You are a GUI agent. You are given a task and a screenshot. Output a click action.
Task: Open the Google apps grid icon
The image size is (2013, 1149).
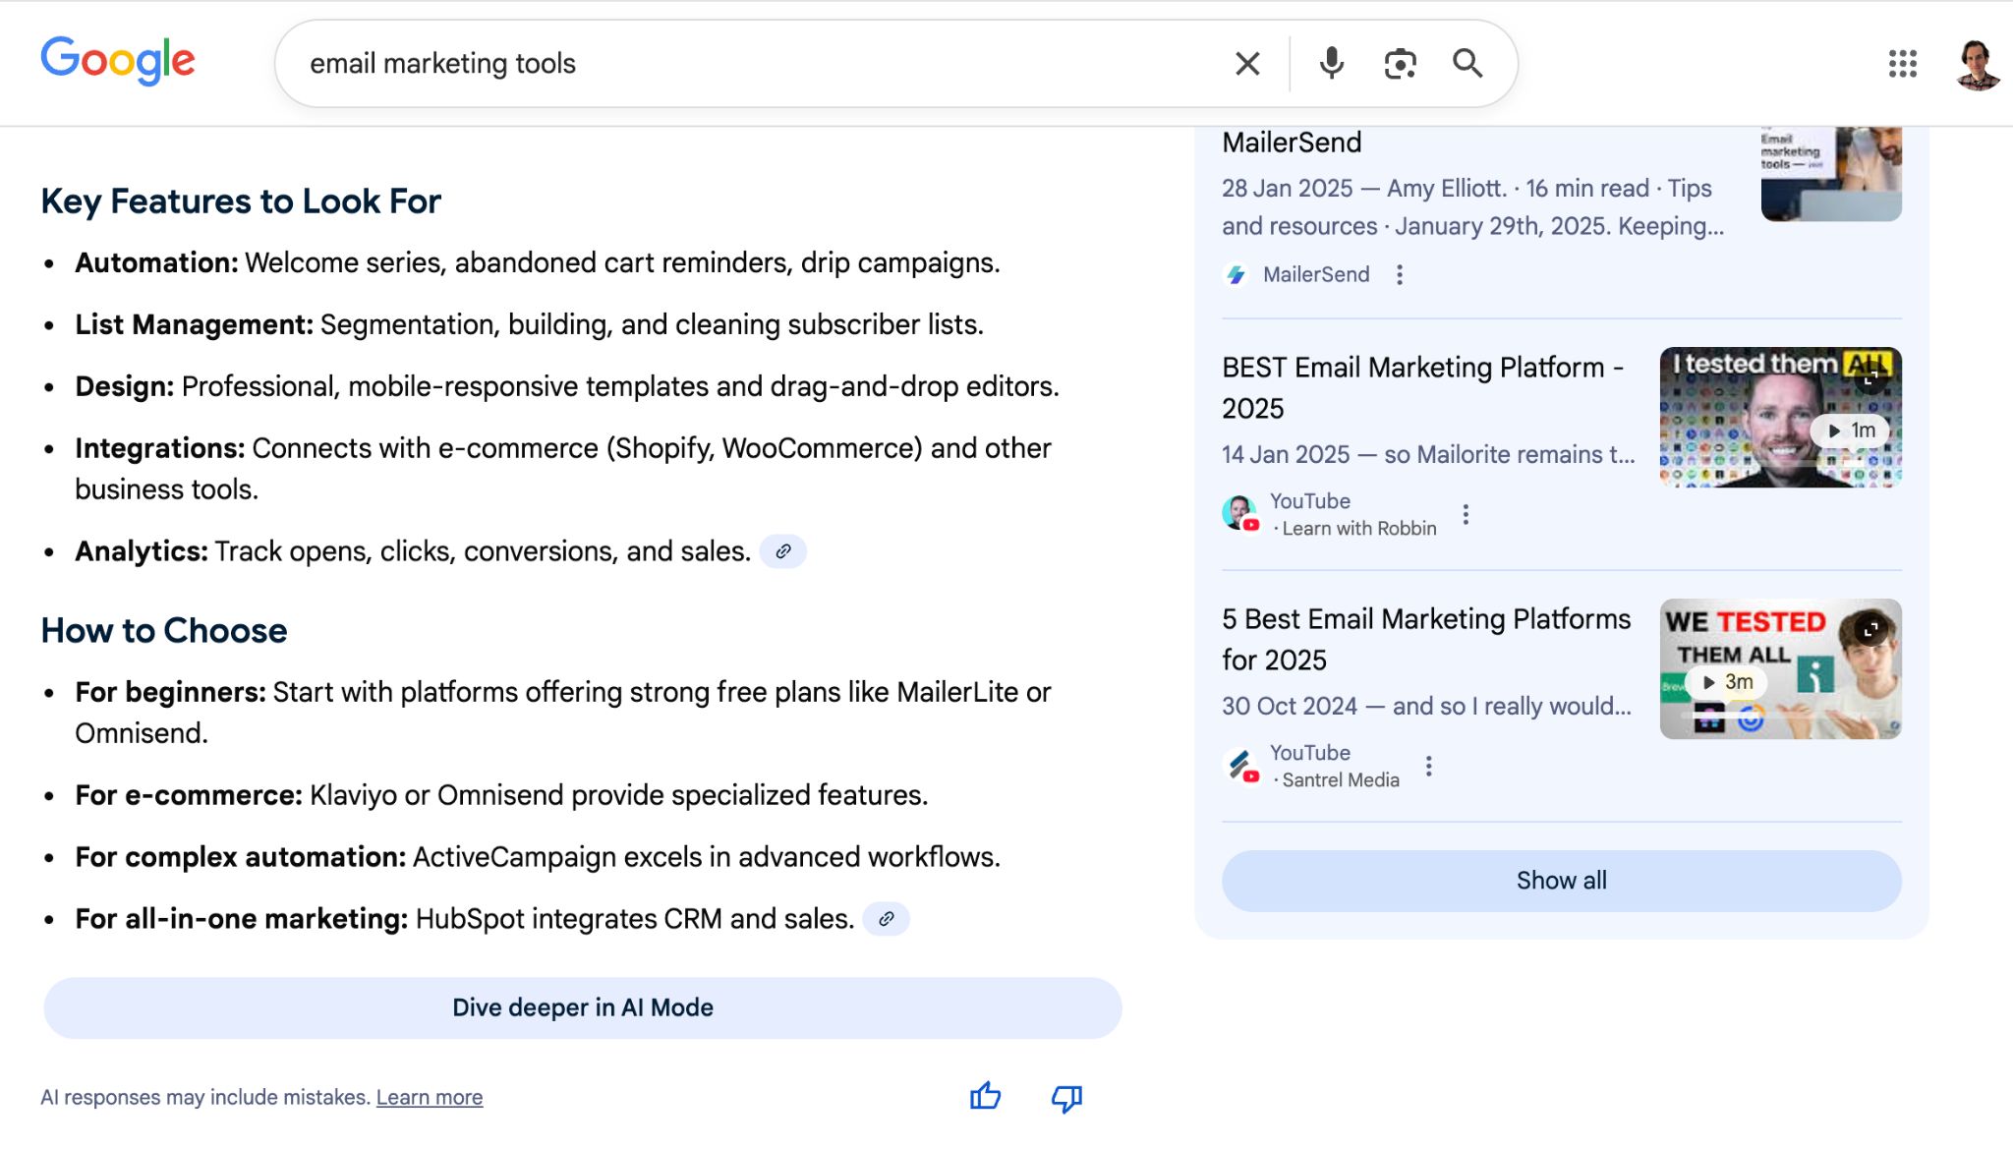coord(1903,63)
